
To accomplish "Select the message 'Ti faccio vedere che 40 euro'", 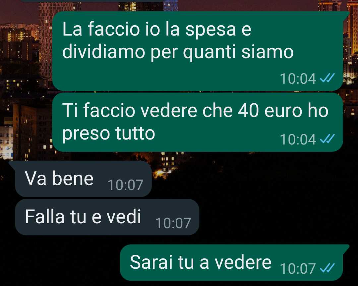I will pyautogui.click(x=198, y=122).
